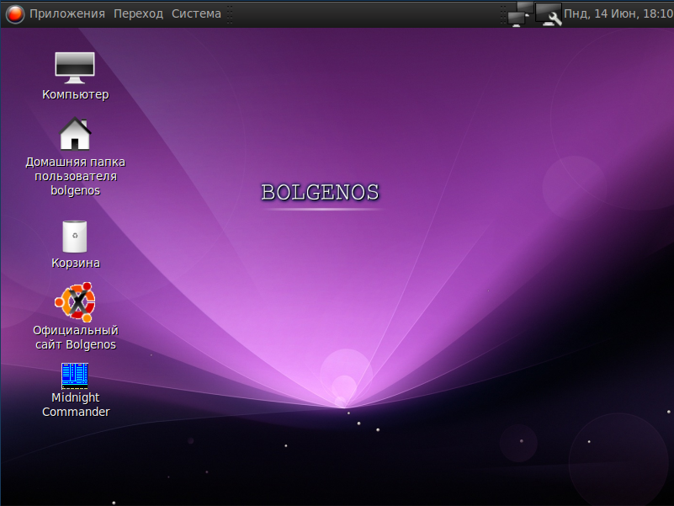Open the monitor-with-wrench display settings icon
674x506 pixels.
(549, 13)
